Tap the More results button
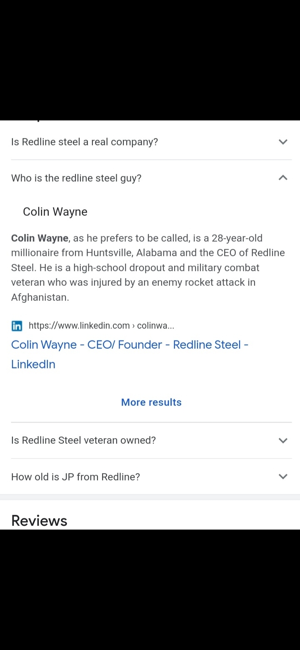 coord(151,402)
